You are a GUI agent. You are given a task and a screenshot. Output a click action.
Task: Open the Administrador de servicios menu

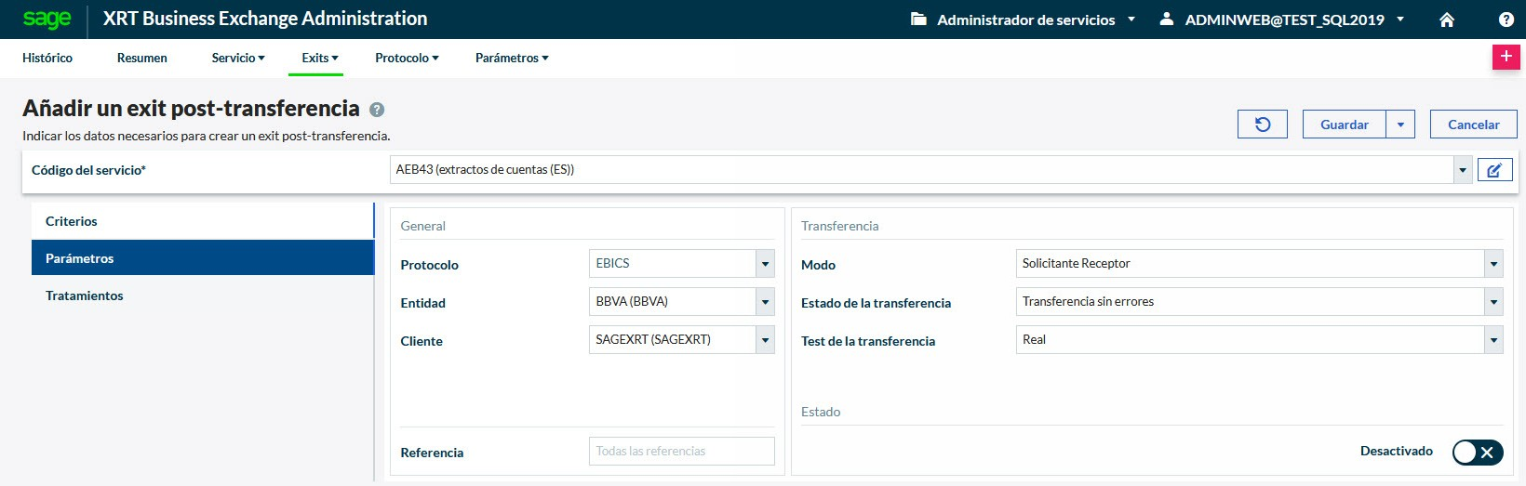[1024, 20]
